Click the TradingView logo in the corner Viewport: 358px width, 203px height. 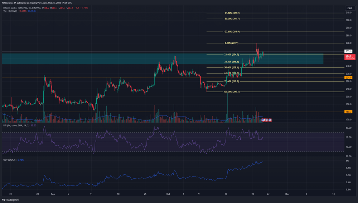(10, 200)
